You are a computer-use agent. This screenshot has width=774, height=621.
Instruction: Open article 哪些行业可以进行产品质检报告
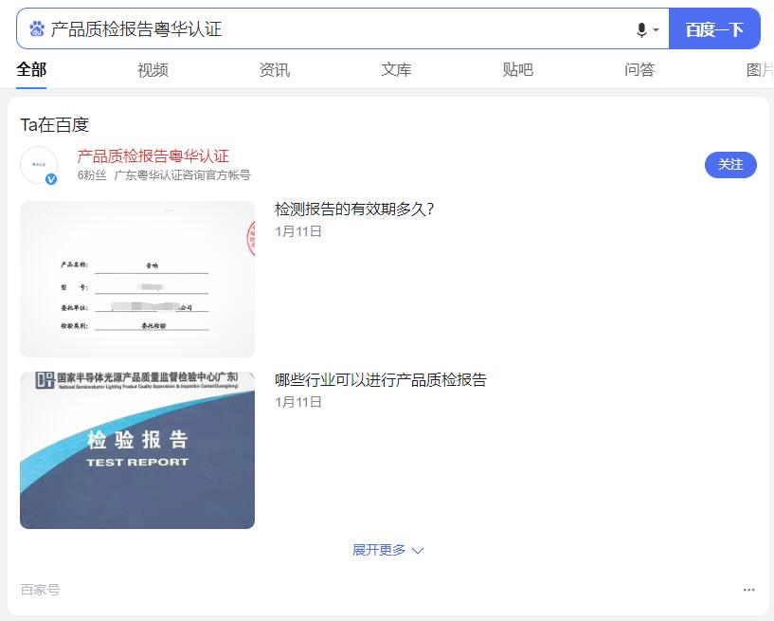coord(381,379)
